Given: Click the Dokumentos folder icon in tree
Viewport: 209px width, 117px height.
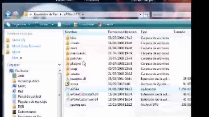Looking at the screenshot, I should pos(14,112).
